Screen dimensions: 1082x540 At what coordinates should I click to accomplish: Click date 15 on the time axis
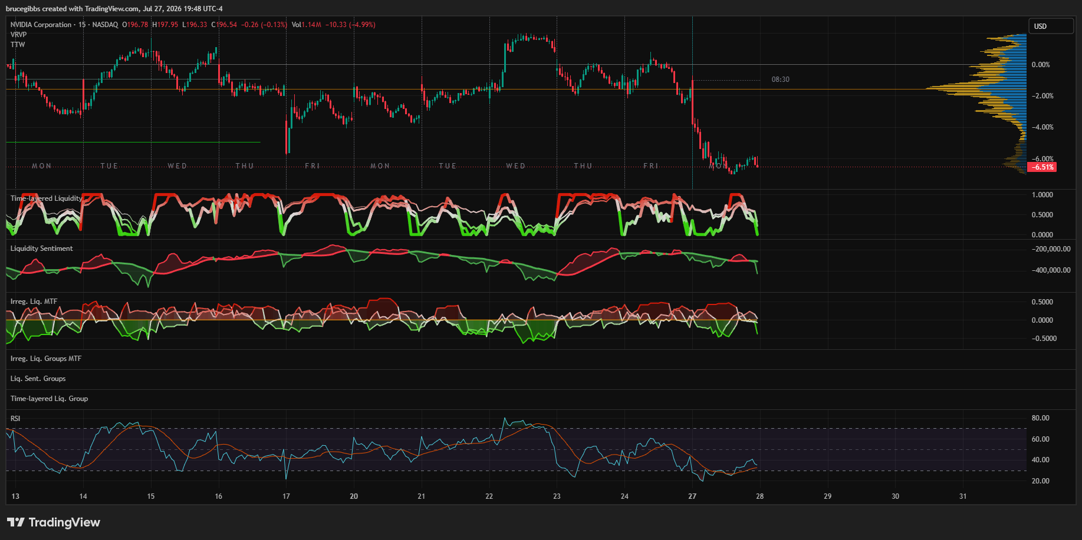point(151,496)
